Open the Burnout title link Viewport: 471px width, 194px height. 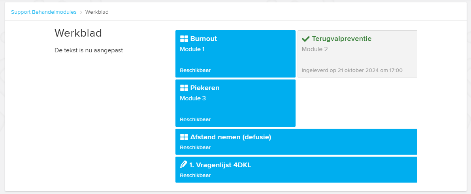(203, 39)
